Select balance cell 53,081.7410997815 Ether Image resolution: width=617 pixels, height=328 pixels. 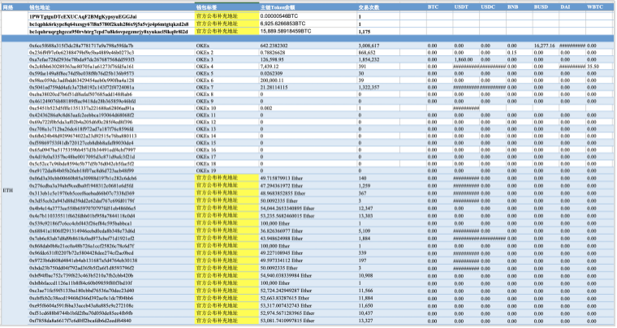coord(287,321)
